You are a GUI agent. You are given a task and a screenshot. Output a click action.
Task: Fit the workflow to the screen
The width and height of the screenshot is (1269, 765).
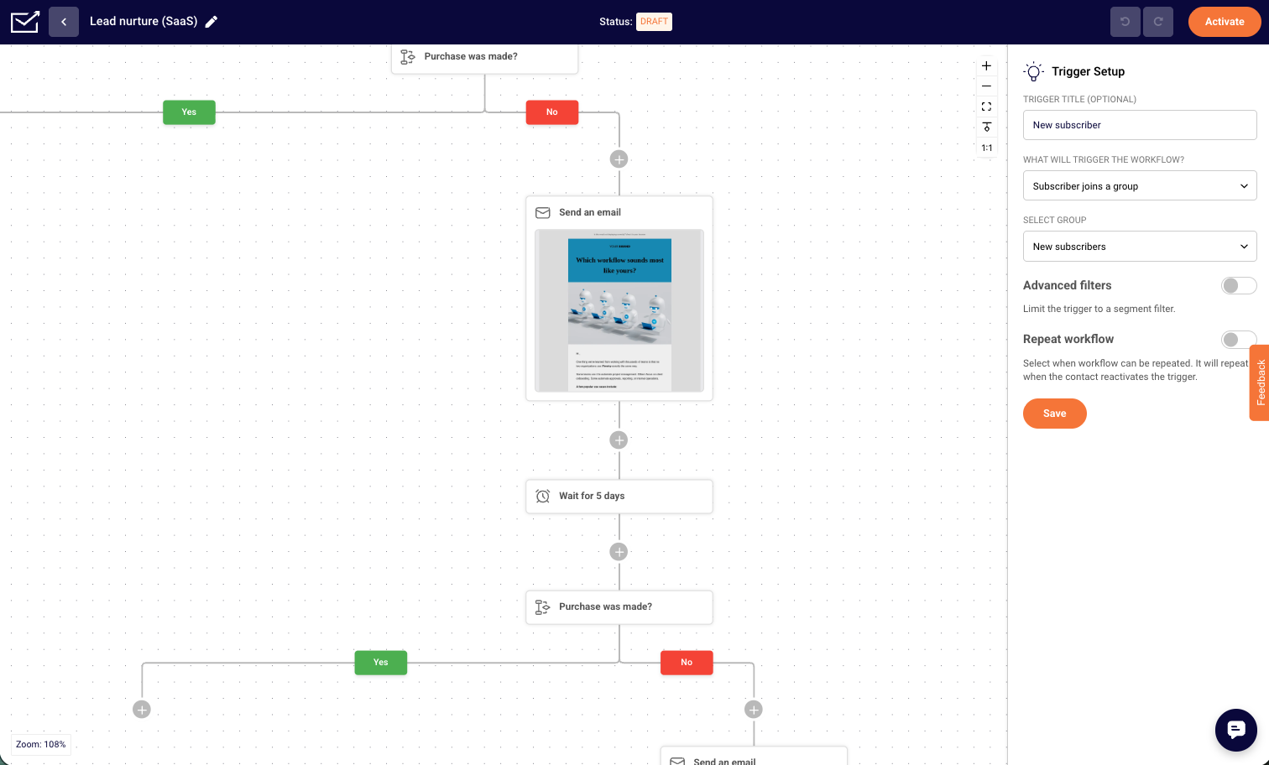pyautogui.click(x=987, y=107)
